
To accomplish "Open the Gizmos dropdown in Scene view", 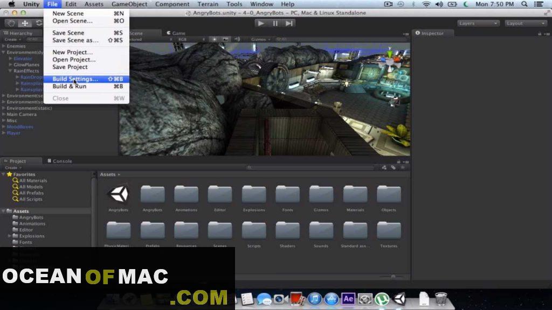I will pyautogui.click(x=261, y=39).
